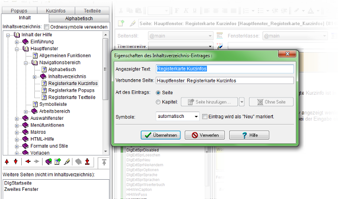
Task: Switch to the 'Alphabetisch' tab
Action: [x=79, y=18]
